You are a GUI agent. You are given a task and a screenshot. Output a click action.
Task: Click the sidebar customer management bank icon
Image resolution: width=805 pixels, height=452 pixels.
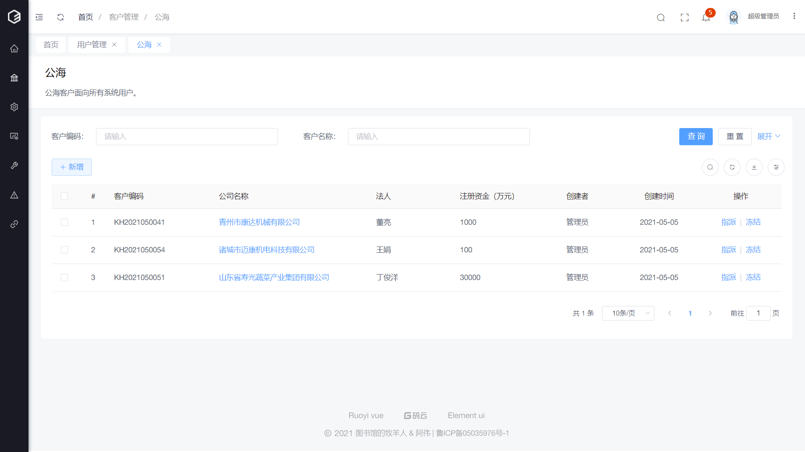(14, 78)
